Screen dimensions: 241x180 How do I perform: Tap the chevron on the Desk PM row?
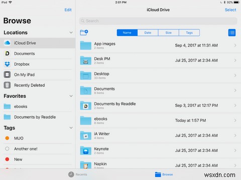tap(235, 60)
